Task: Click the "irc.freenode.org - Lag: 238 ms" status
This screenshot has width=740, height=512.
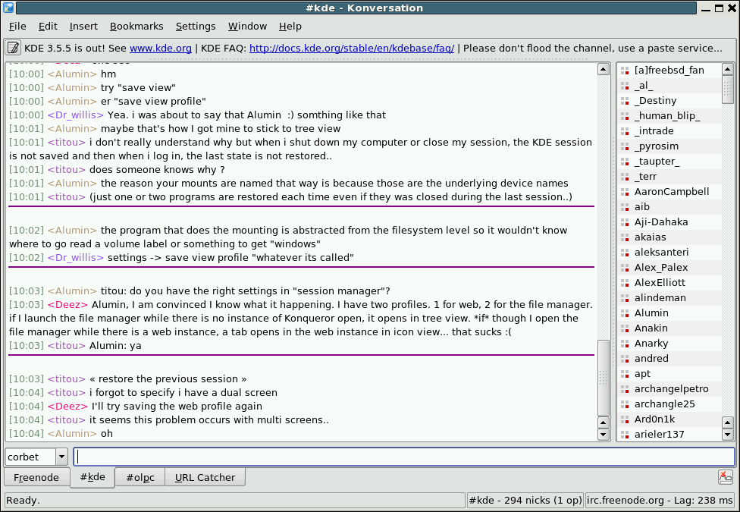Action: pyautogui.click(x=660, y=500)
